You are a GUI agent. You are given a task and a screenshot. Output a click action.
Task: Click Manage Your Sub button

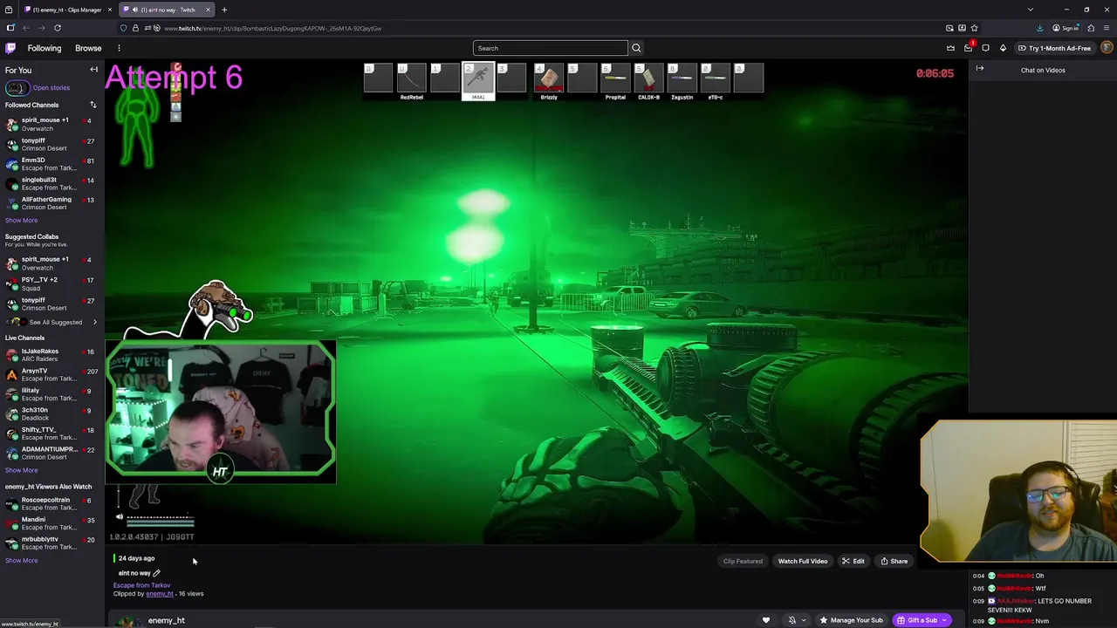tap(851, 620)
